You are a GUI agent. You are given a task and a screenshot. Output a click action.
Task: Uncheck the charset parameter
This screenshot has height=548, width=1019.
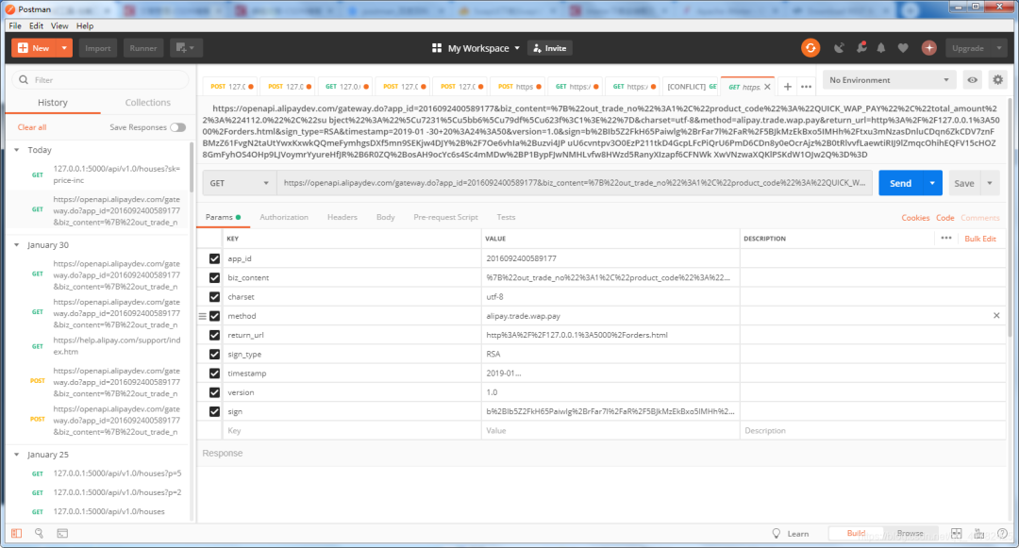214,297
